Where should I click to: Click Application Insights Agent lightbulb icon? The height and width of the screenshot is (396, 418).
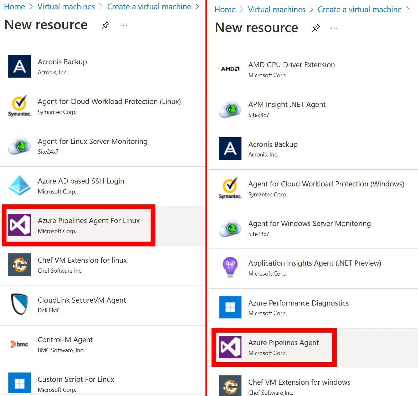[230, 268]
